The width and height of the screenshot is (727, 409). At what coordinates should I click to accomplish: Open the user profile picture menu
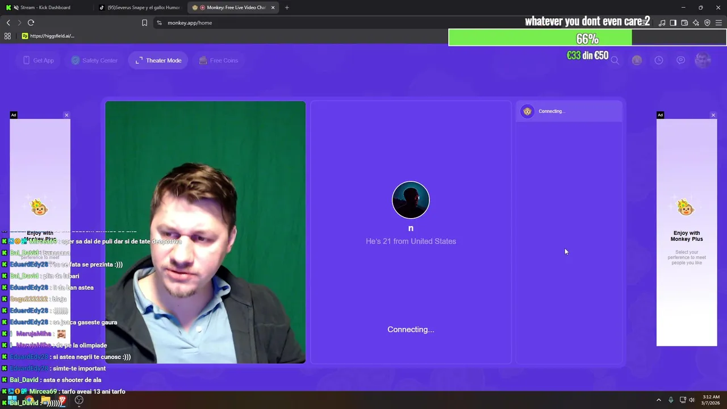703,60
